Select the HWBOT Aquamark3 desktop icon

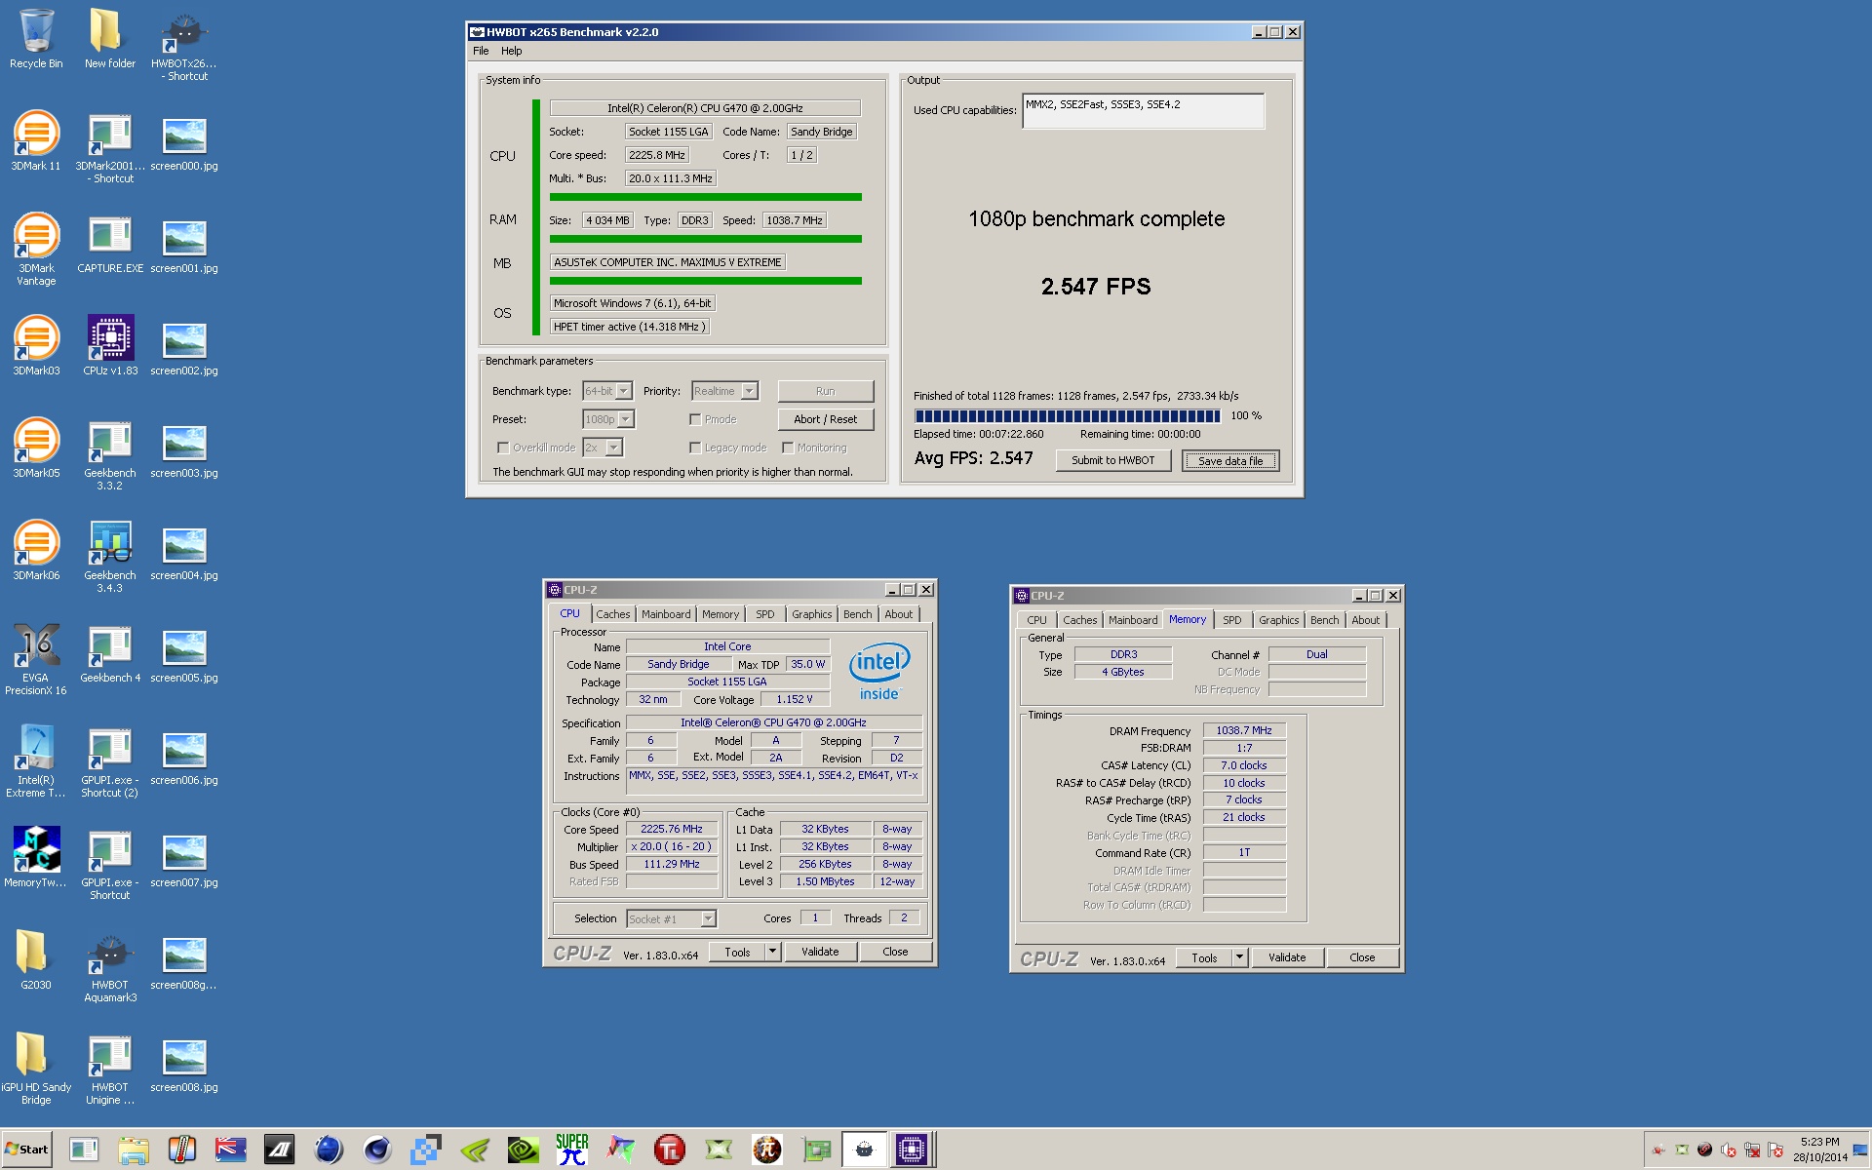click(x=110, y=968)
